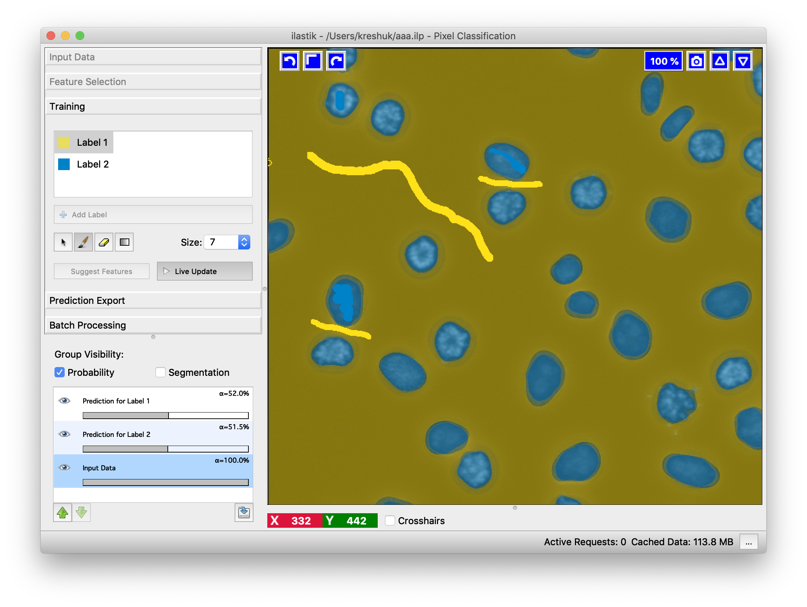The width and height of the screenshot is (807, 607).
Task: Start Live Update
Action: pos(205,272)
